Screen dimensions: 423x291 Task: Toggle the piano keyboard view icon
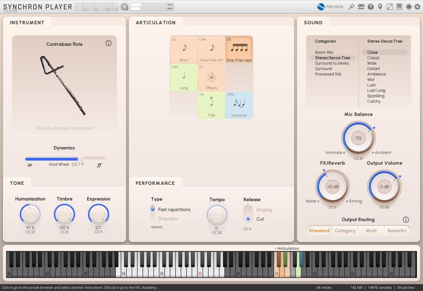pos(399,7)
